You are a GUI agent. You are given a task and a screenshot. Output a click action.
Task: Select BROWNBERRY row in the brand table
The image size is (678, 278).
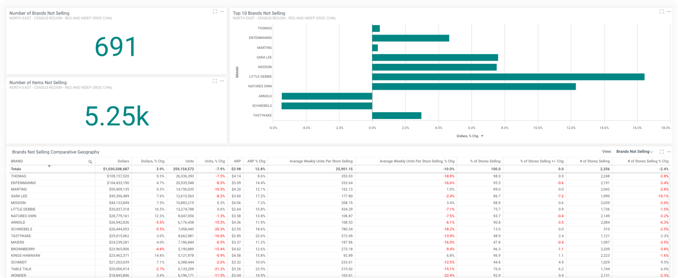point(340,249)
